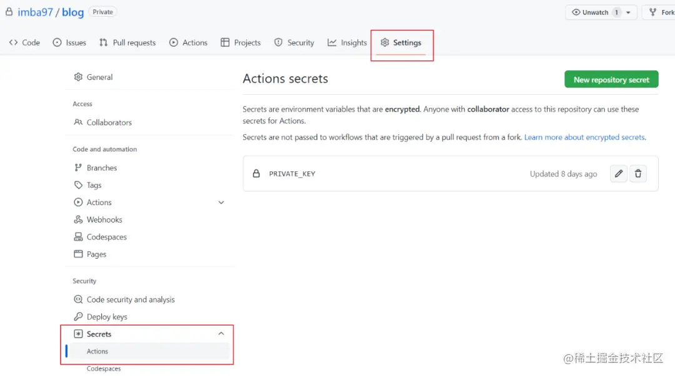The width and height of the screenshot is (675, 376).
Task: Open the Unwatch dropdown arrow
Action: [629, 12]
